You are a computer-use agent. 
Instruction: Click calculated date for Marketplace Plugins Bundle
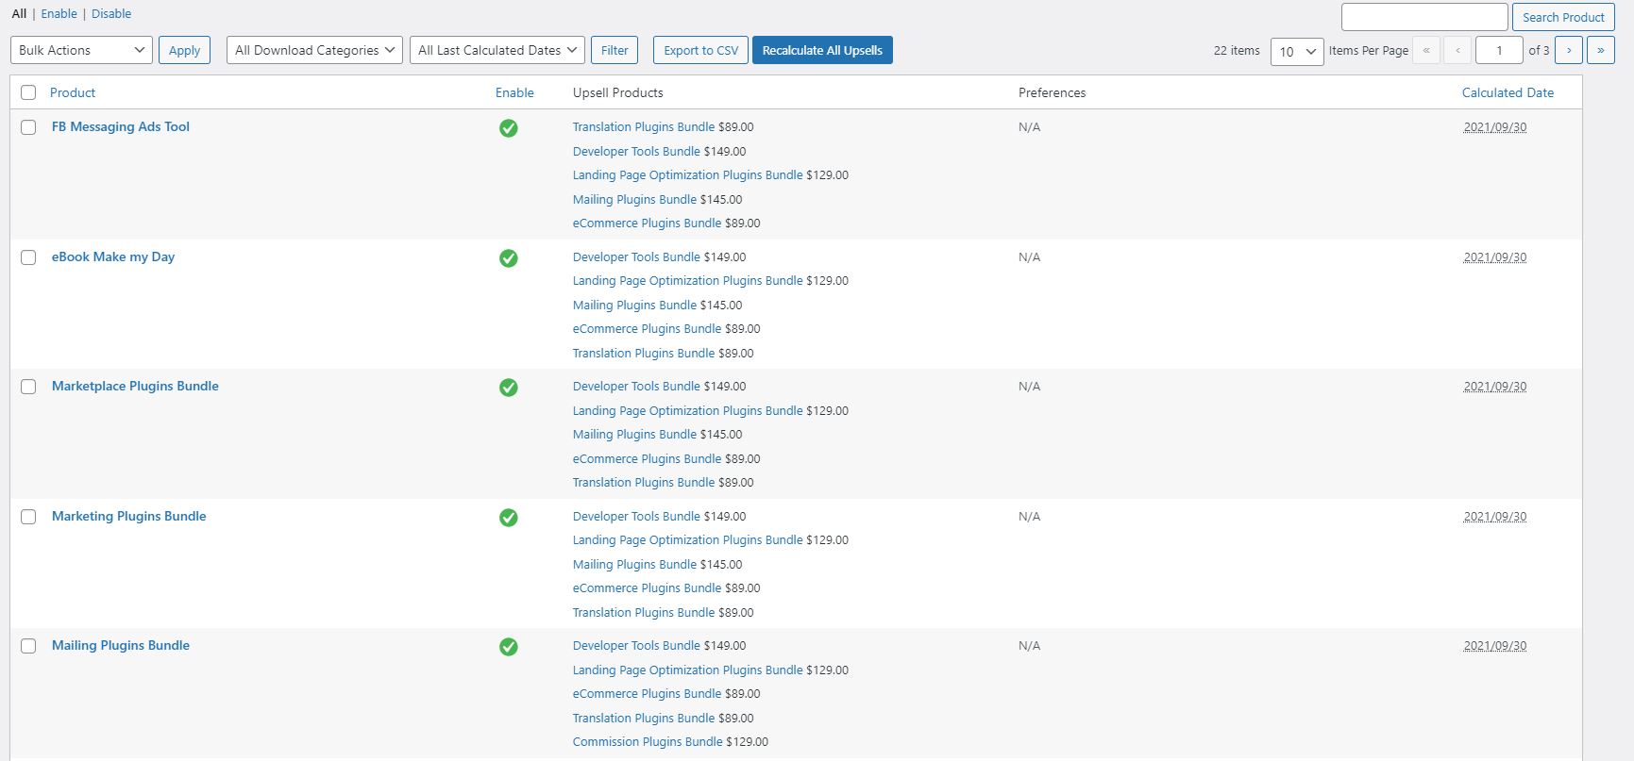[1495, 386]
